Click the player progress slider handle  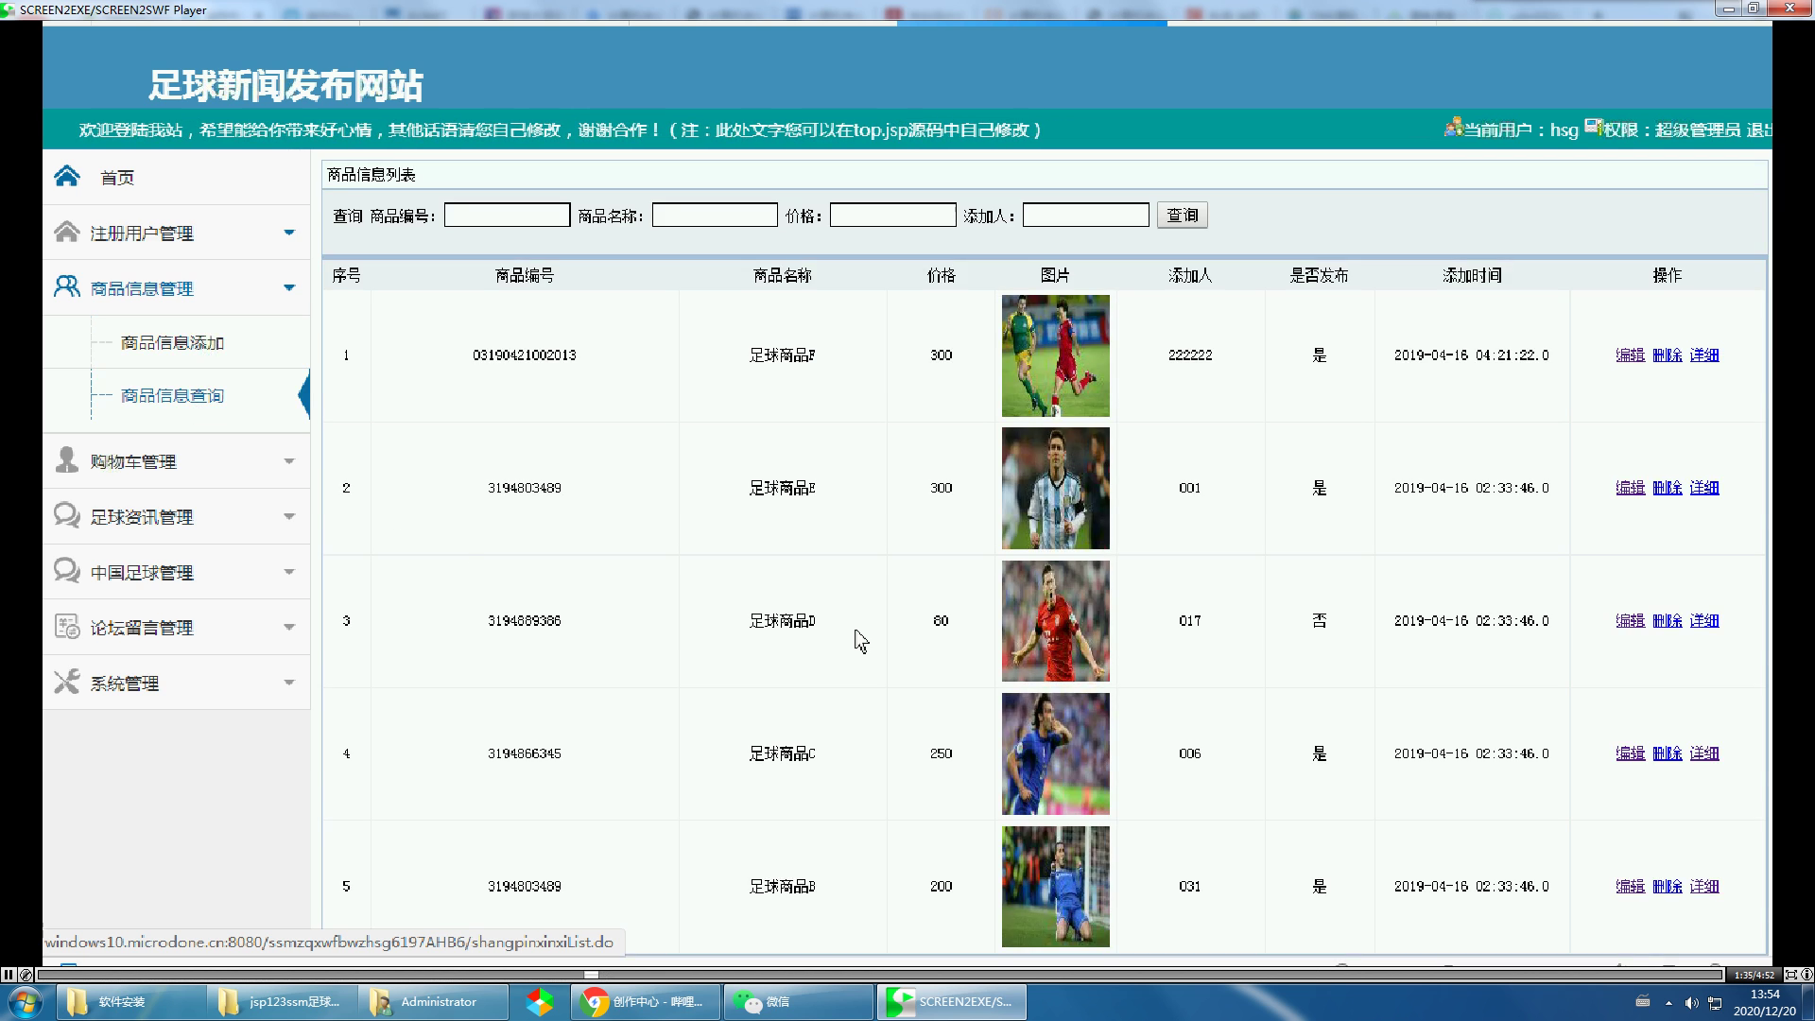point(591,975)
